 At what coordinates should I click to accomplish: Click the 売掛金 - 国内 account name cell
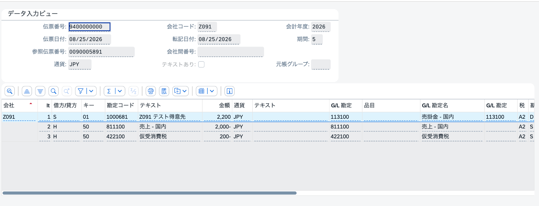point(452,117)
